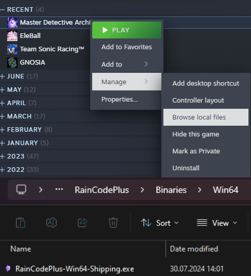This screenshot has height=276, width=251.
Task: Expand the JUNE (17) category
Action: point(2,76)
